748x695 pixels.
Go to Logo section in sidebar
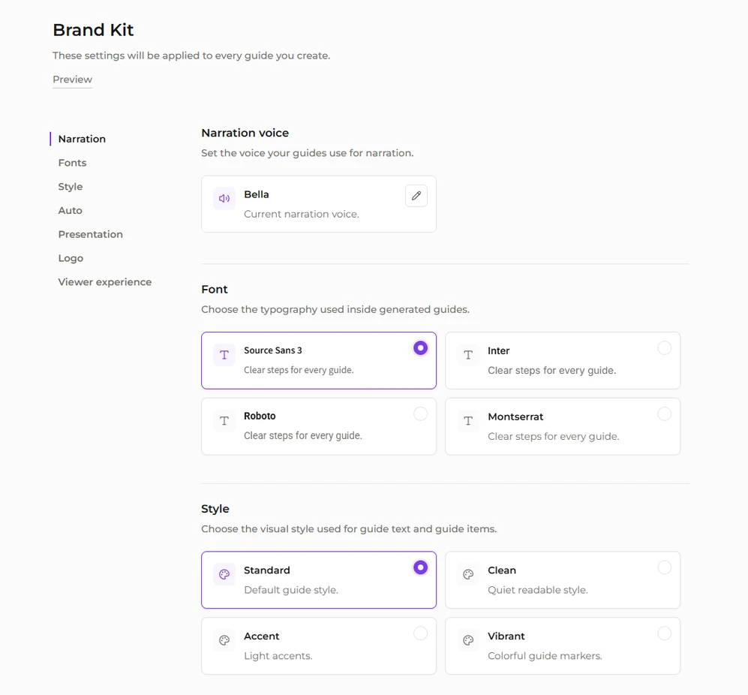pos(71,258)
